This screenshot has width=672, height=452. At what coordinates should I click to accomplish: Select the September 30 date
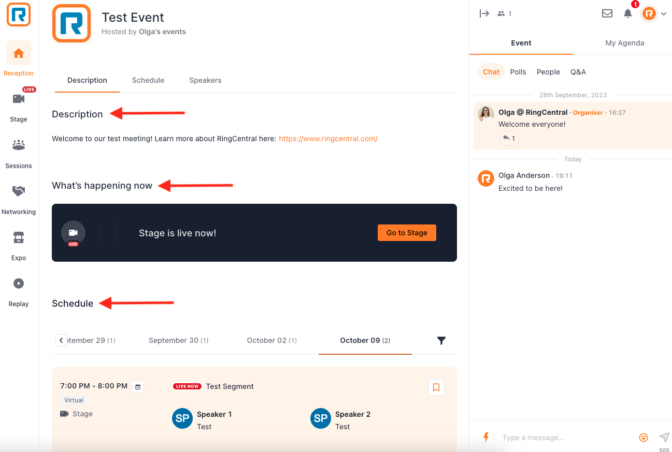click(179, 340)
